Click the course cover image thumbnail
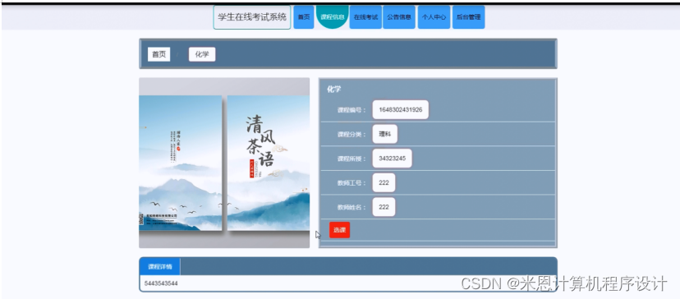The height and width of the screenshot is (299, 680). coord(224,163)
